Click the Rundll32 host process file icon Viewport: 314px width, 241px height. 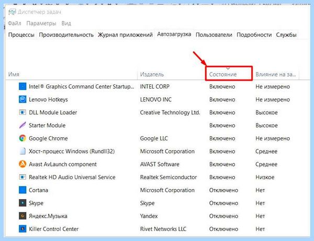(23, 151)
